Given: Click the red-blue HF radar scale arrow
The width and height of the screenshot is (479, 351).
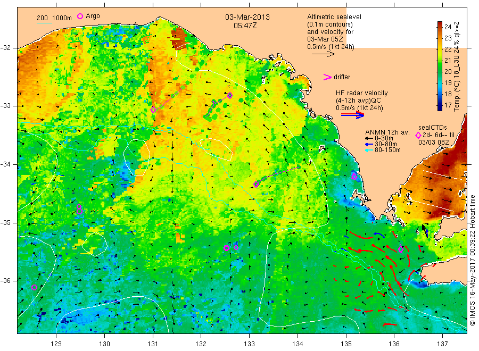Looking at the screenshot, I should click(353, 115).
